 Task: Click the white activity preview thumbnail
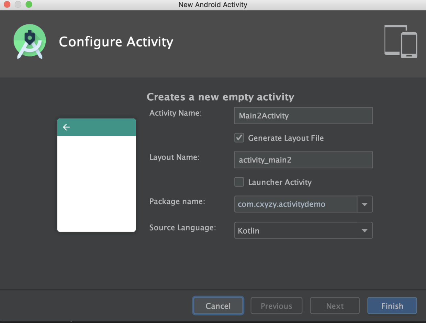tap(97, 183)
